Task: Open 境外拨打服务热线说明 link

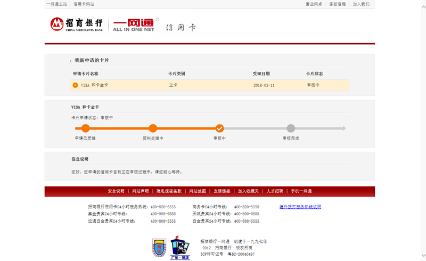Action: (300, 207)
